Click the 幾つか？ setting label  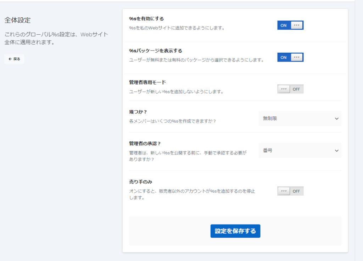(x=138, y=112)
